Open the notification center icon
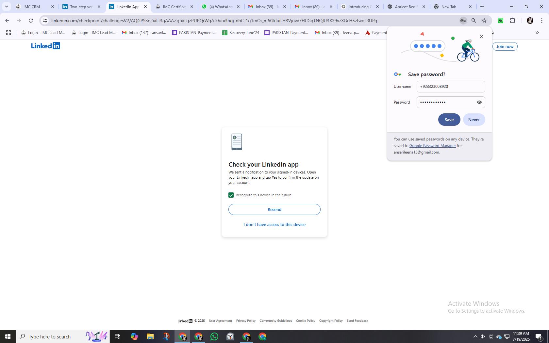 pyautogui.click(x=539, y=336)
